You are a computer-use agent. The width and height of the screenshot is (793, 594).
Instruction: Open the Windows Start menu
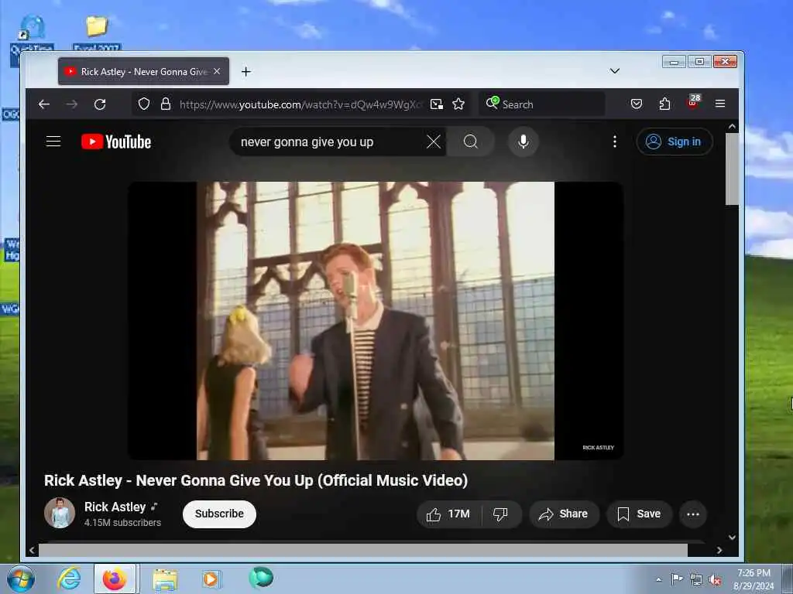tap(21, 579)
